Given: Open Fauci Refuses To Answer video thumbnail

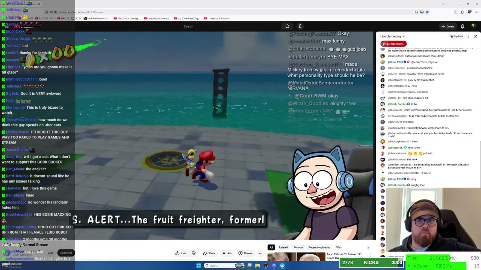Looking at the screenshot, I should click(296, 257).
